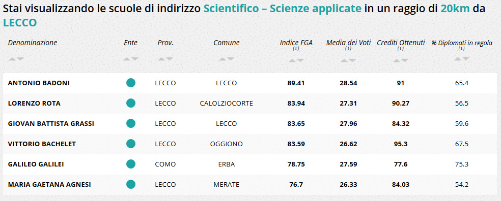This screenshot has height=201, width=501.
Task: Open the VITTORIO BACHELET school entry
Action: [x=42, y=144]
